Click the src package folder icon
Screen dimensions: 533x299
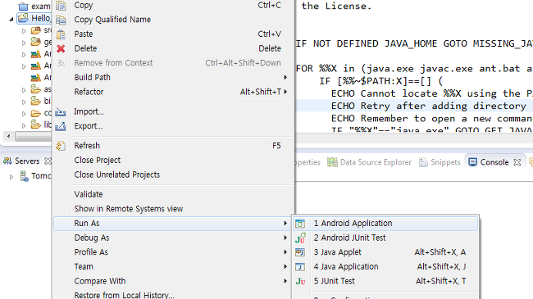(x=36, y=30)
